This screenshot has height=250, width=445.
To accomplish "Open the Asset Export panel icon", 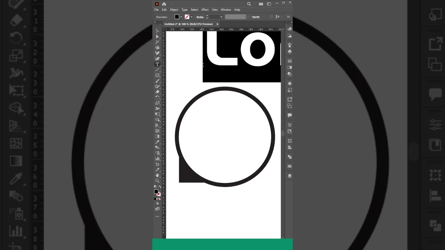I will click(x=290, y=99).
